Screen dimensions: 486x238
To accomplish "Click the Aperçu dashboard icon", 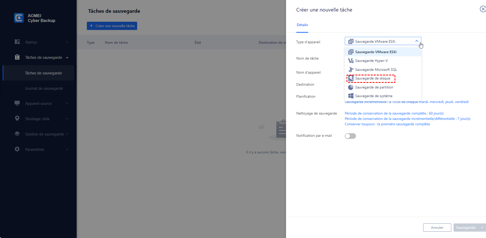I will pyautogui.click(x=17, y=42).
